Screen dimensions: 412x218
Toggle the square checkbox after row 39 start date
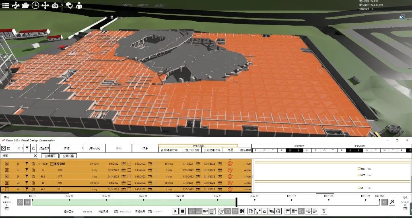(129, 183)
